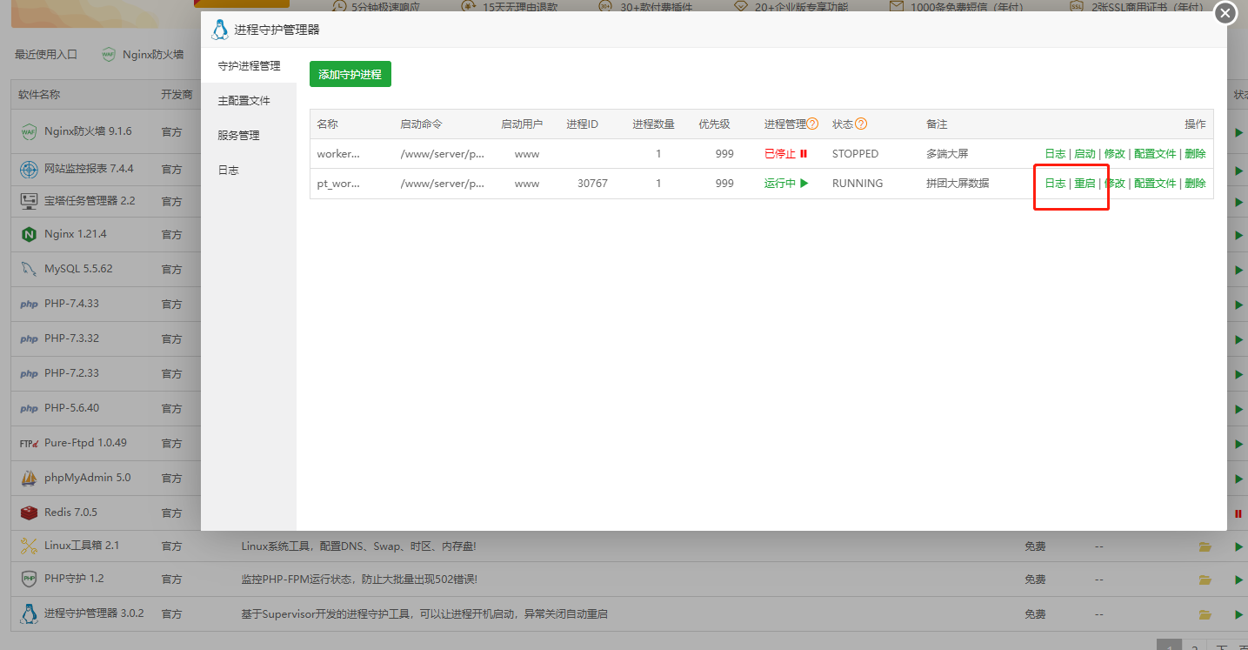Click help icon beside 进程管理 column header
Image resolution: width=1248 pixels, height=650 pixels.
pos(813,124)
